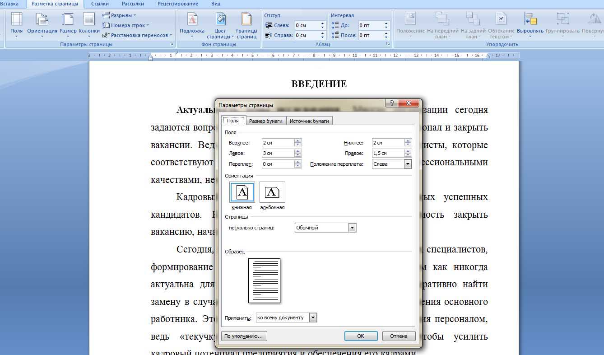Open the Источник бумаги tab
604x355 pixels.
309,121
